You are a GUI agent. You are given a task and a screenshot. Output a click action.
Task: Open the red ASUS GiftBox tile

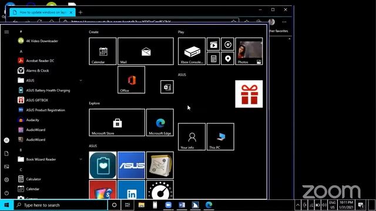pyautogui.click(x=249, y=94)
